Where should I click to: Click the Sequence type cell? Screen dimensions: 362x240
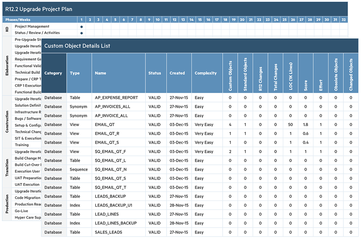[x=79, y=169]
